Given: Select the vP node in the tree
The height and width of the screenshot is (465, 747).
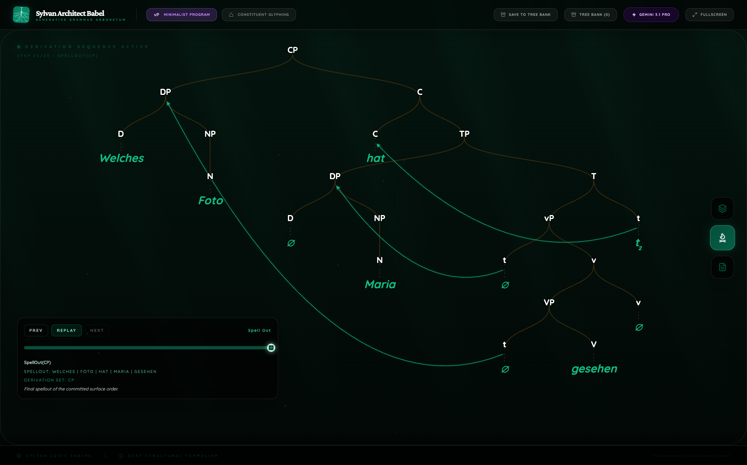Looking at the screenshot, I should click(549, 218).
